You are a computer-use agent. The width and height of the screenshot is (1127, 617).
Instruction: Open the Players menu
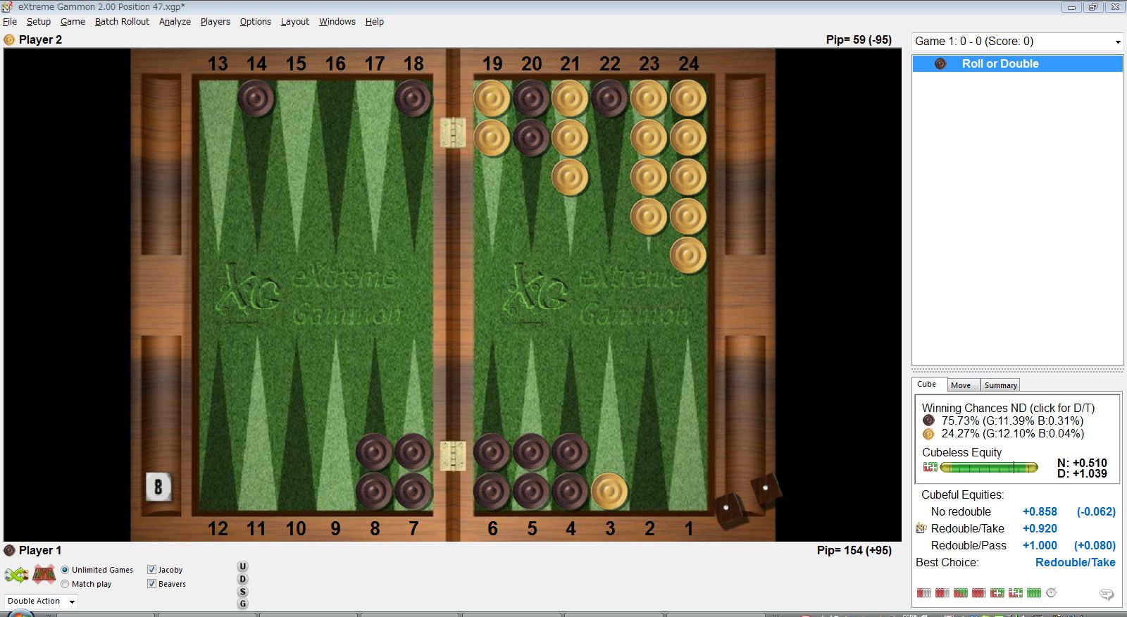(215, 22)
